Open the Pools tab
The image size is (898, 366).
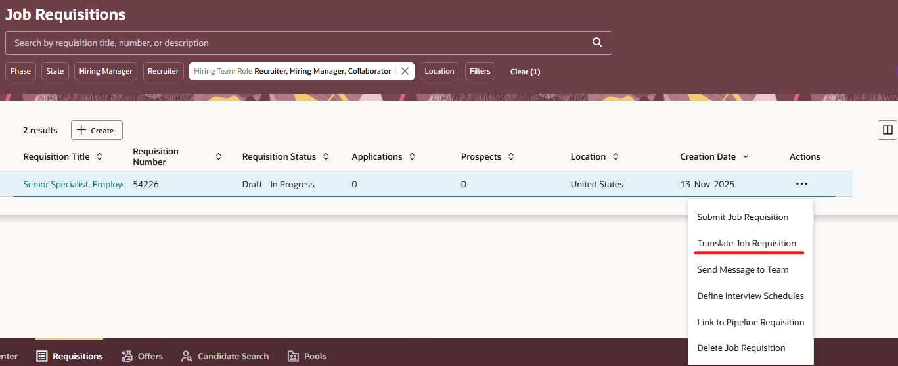[x=307, y=356]
